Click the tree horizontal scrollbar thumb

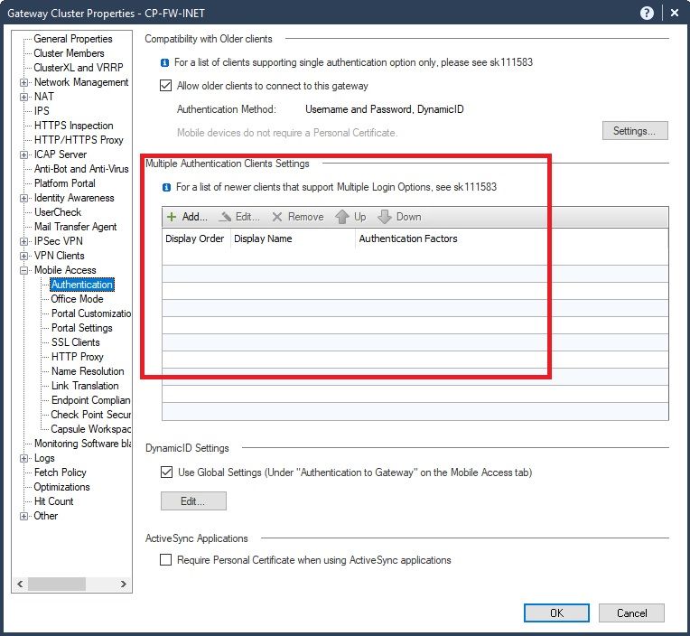tap(57, 585)
